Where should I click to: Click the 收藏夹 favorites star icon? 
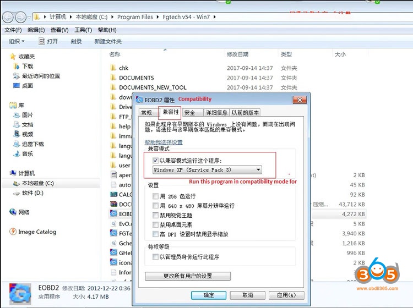pyautogui.click(x=13, y=56)
